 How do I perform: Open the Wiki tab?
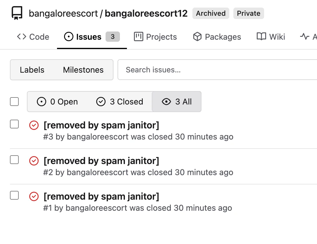pos(271,37)
